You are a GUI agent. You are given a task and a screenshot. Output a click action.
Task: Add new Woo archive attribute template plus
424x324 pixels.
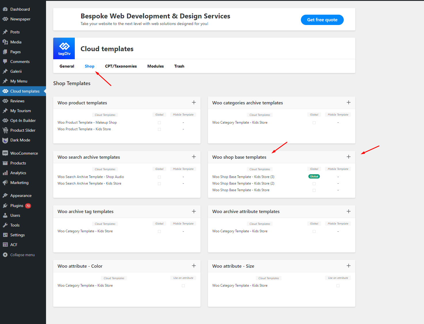click(349, 211)
